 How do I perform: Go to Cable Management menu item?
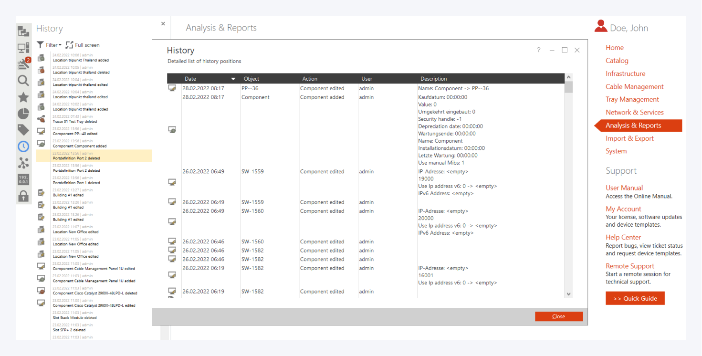pos(634,86)
